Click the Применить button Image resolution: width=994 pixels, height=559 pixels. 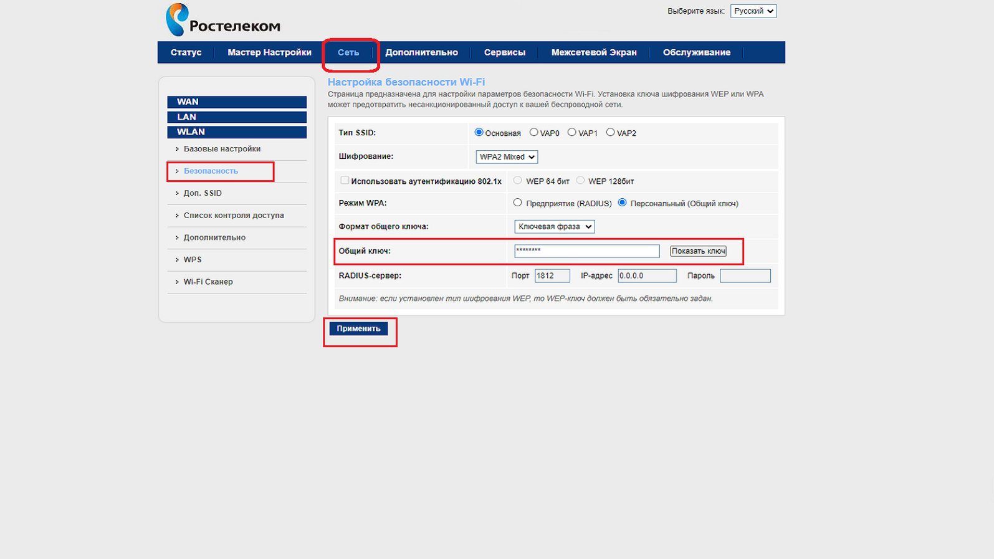coord(358,328)
